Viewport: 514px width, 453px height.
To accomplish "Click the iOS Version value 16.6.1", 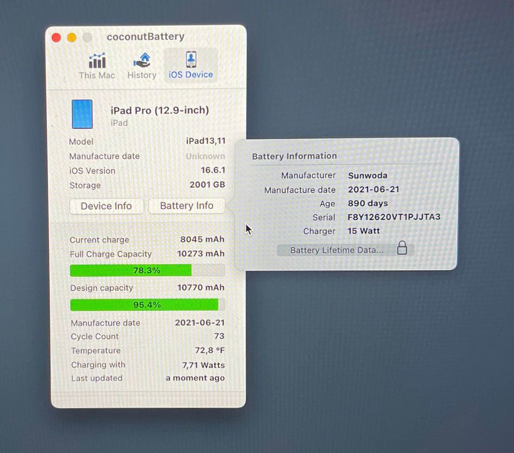I will [213, 170].
